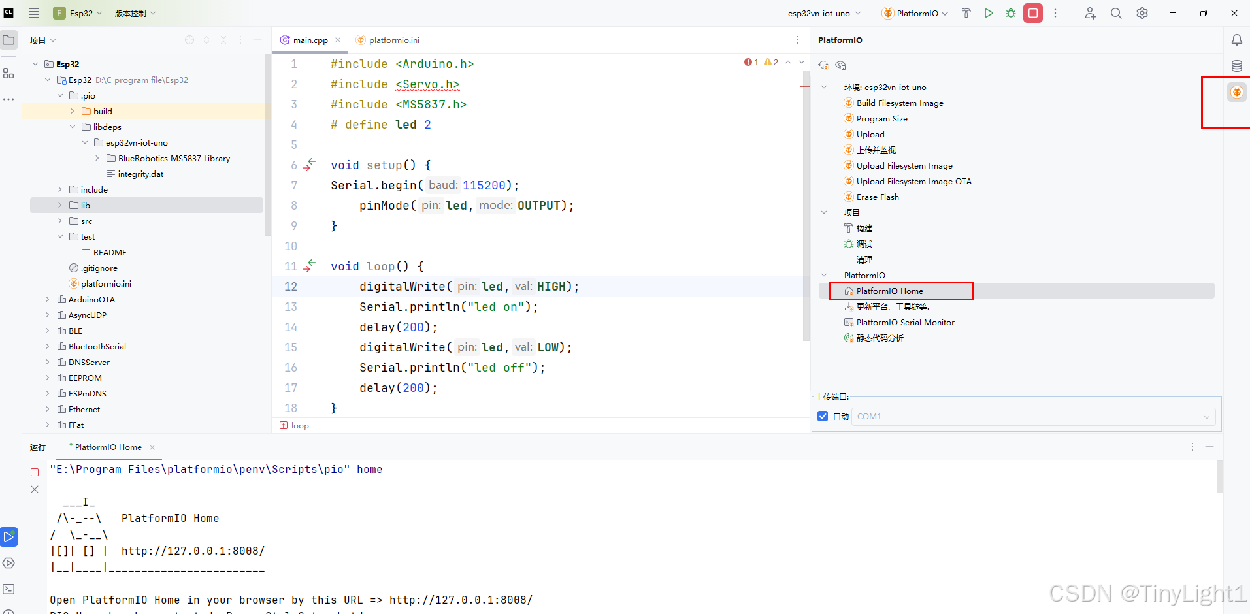Expand the BlueRobotics MS5837 Library folder
This screenshot has height=614, width=1250.
pyautogui.click(x=97, y=158)
